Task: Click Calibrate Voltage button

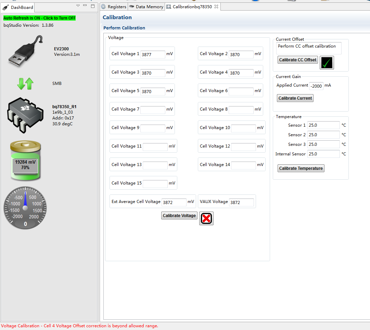Action: tap(179, 216)
